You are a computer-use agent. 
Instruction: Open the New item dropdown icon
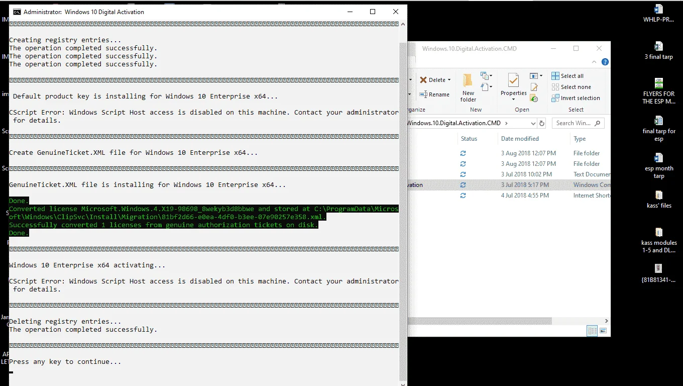pyautogui.click(x=486, y=76)
